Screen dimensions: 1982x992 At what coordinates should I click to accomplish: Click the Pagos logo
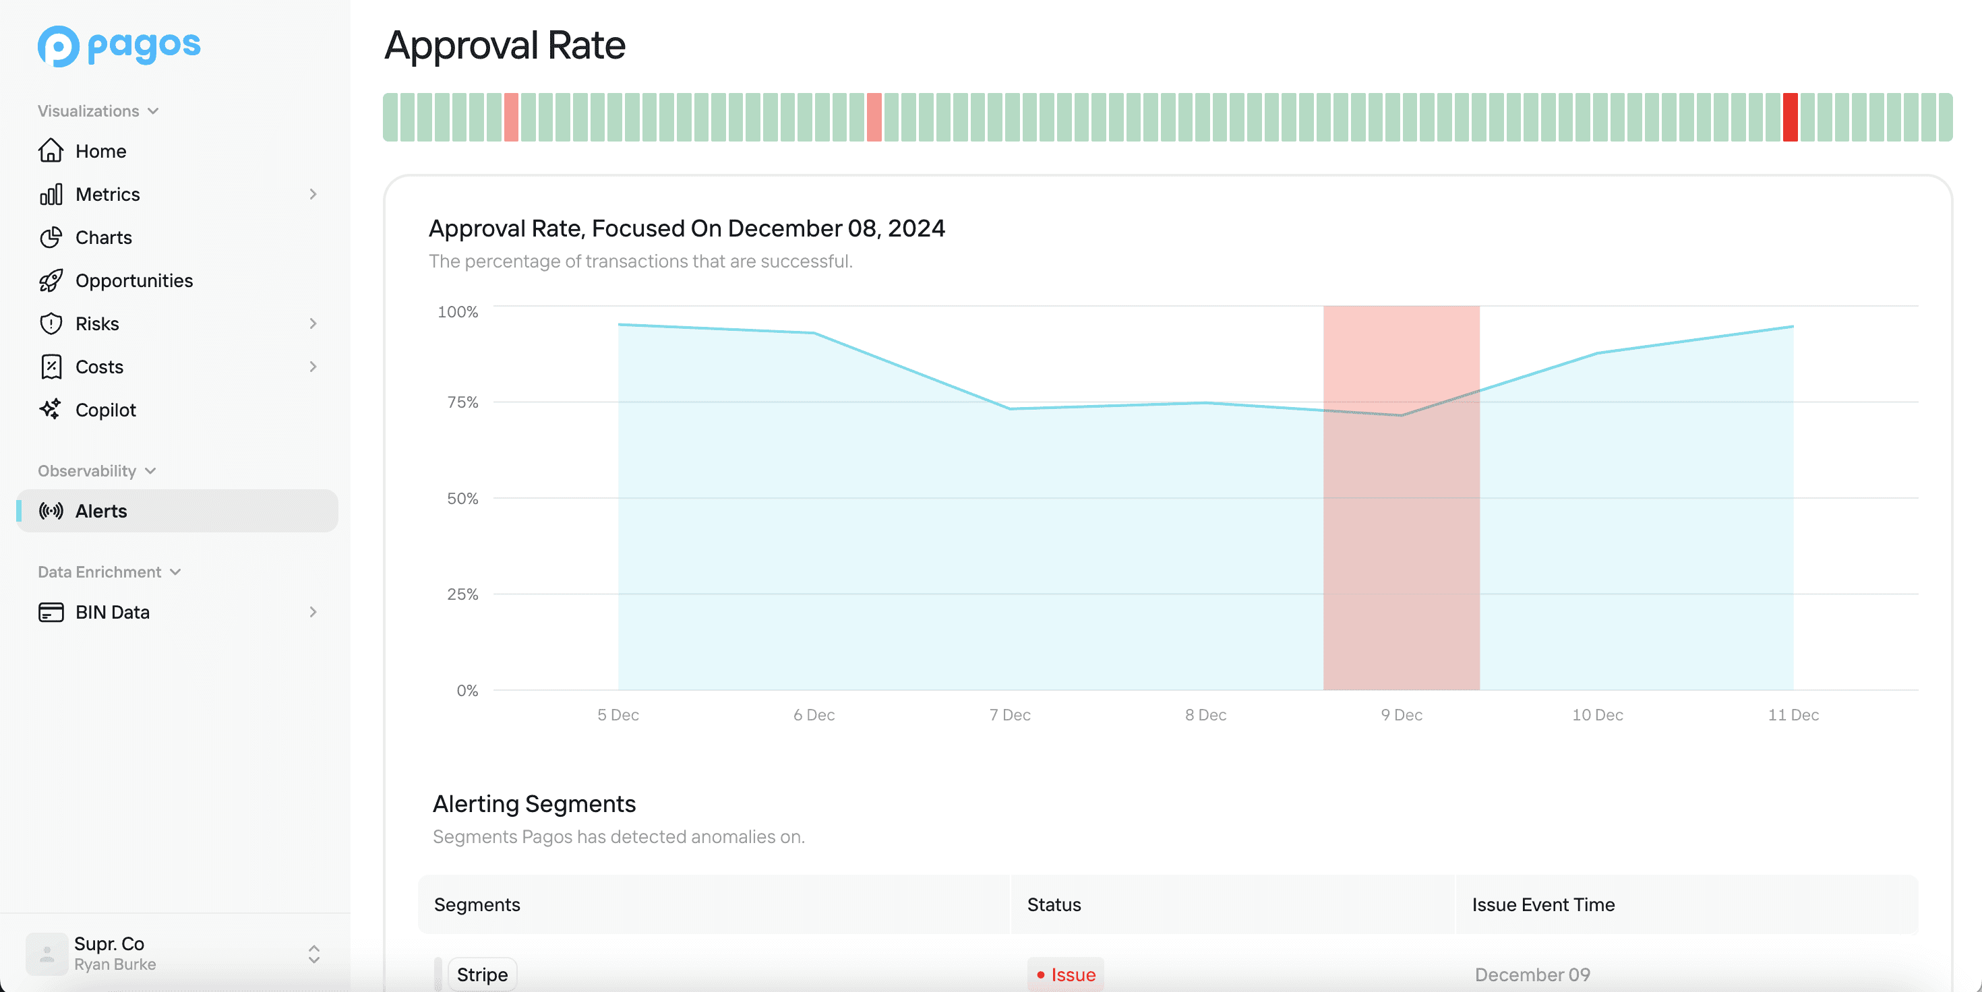(x=118, y=46)
